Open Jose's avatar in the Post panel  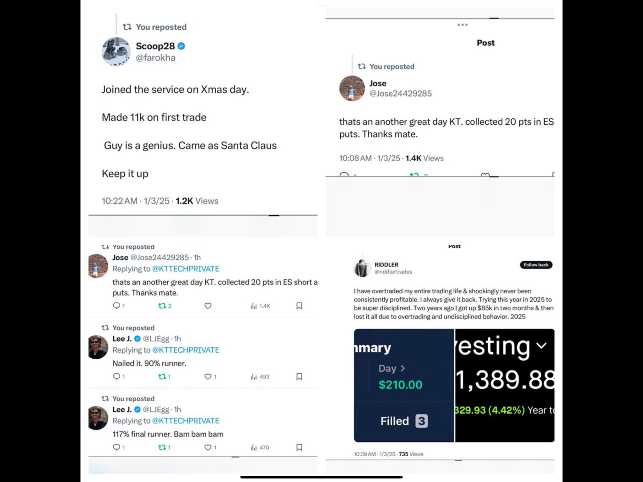click(352, 88)
